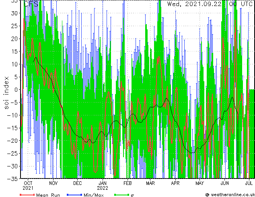Click the APR x-axis label
Image resolution: width=255 pixels, height=197 pixels.
[x=175, y=183]
